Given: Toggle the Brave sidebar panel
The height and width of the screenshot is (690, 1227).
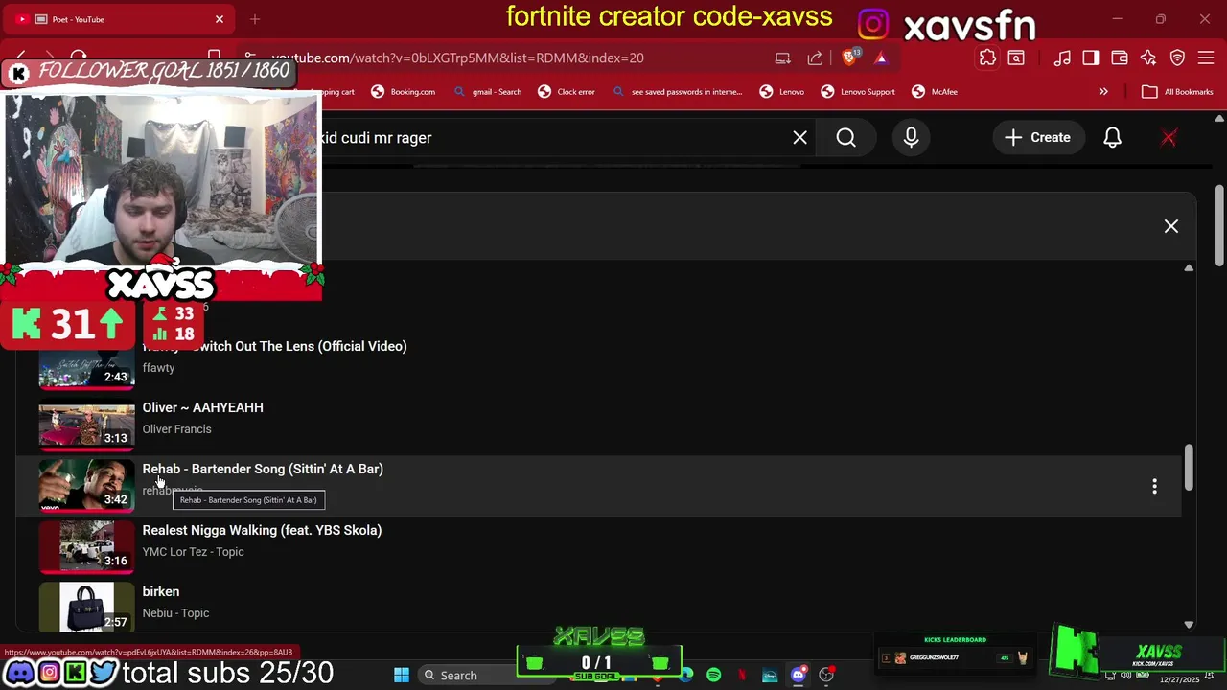Looking at the screenshot, I should coord(1091,58).
